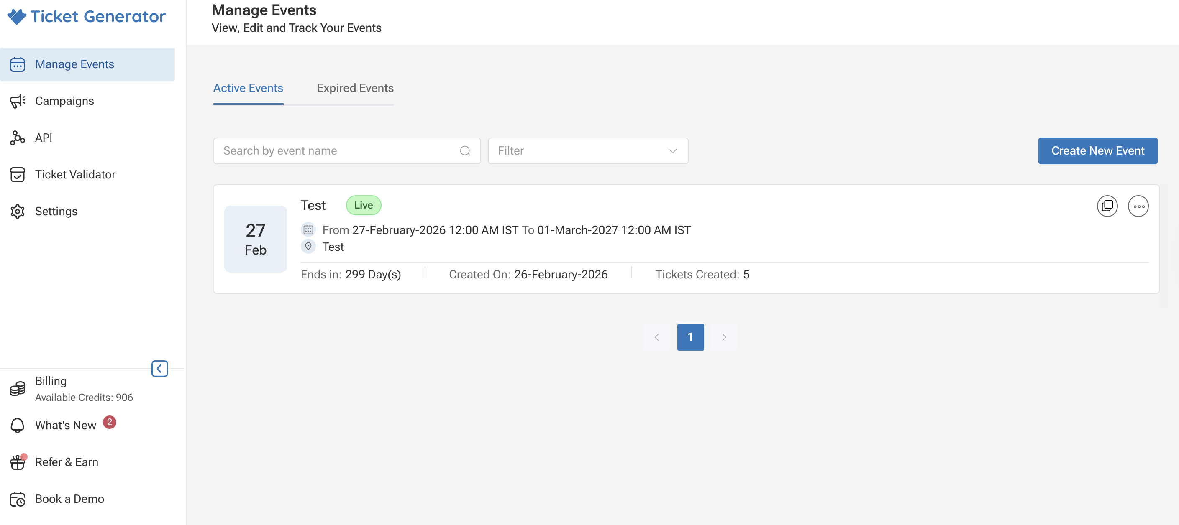Click the Billing coins icon
Screen dimensions: 1179x525
18,389
